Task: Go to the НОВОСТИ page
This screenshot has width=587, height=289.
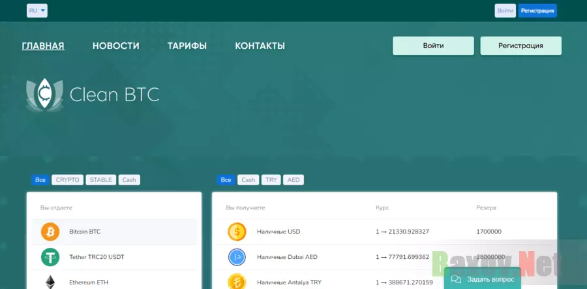Action: pyautogui.click(x=116, y=46)
